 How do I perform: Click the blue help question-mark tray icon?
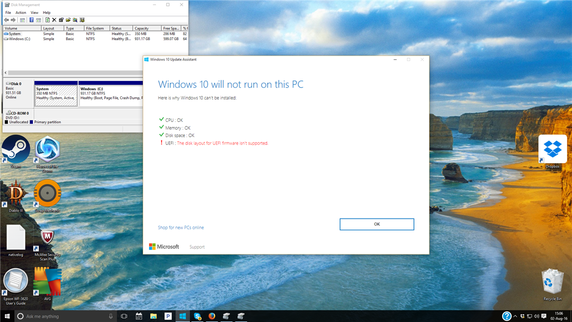click(x=506, y=316)
